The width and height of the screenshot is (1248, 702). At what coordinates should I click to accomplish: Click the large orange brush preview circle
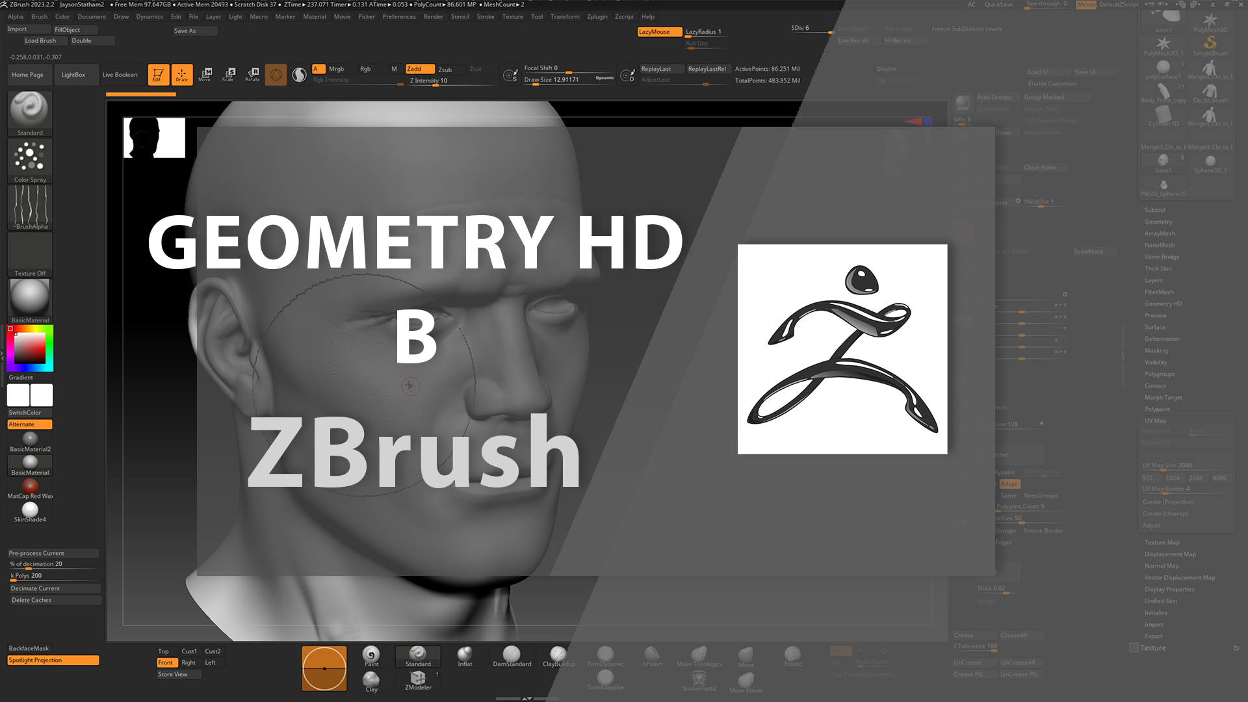(324, 668)
